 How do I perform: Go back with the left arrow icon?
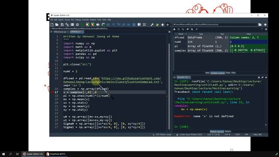click(x=163, y=24)
